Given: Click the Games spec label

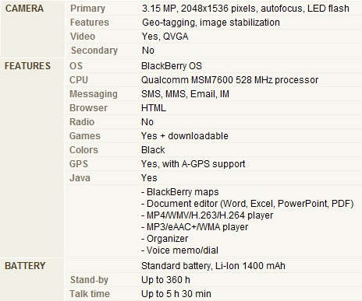Looking at the screenshot, I should point(85,136).
